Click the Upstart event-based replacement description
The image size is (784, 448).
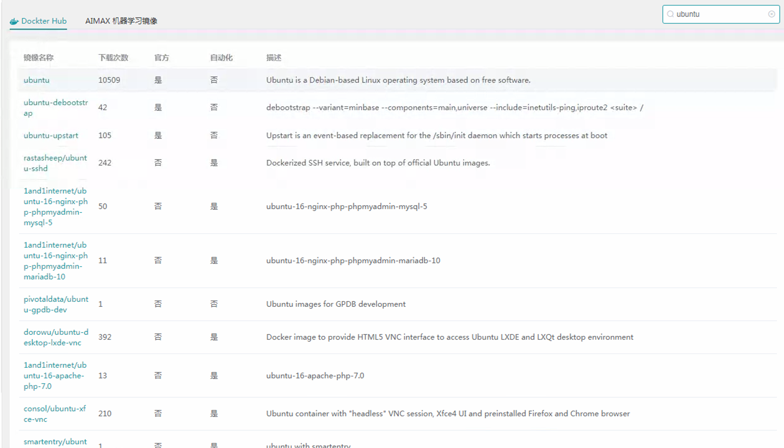pos(437,136)
